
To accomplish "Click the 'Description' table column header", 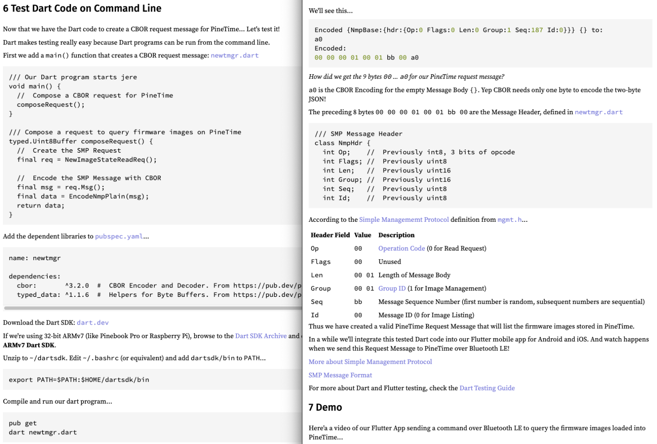I will click(396, 235).
